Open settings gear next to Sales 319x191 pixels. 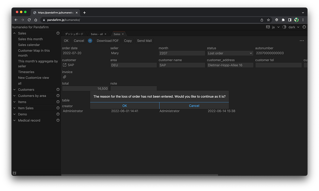pos(58,33)
